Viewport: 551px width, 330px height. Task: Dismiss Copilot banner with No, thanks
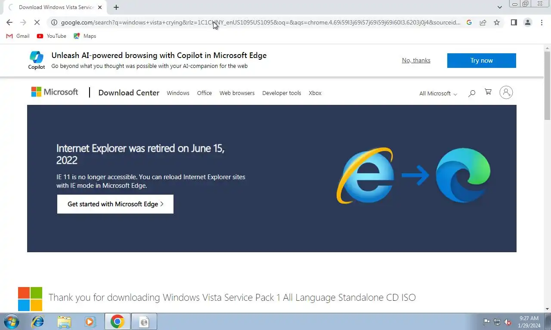tap(416, 60)
